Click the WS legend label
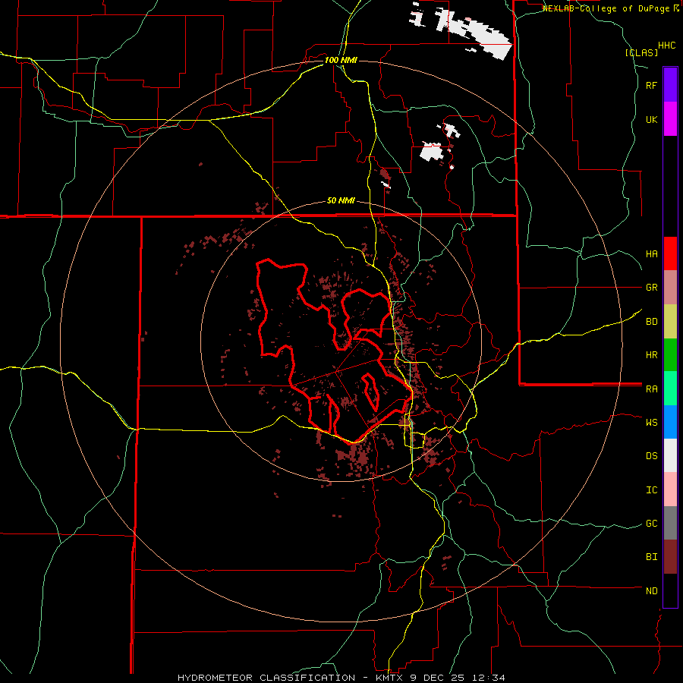Screen dimensions: 683x683 [651, 423]
